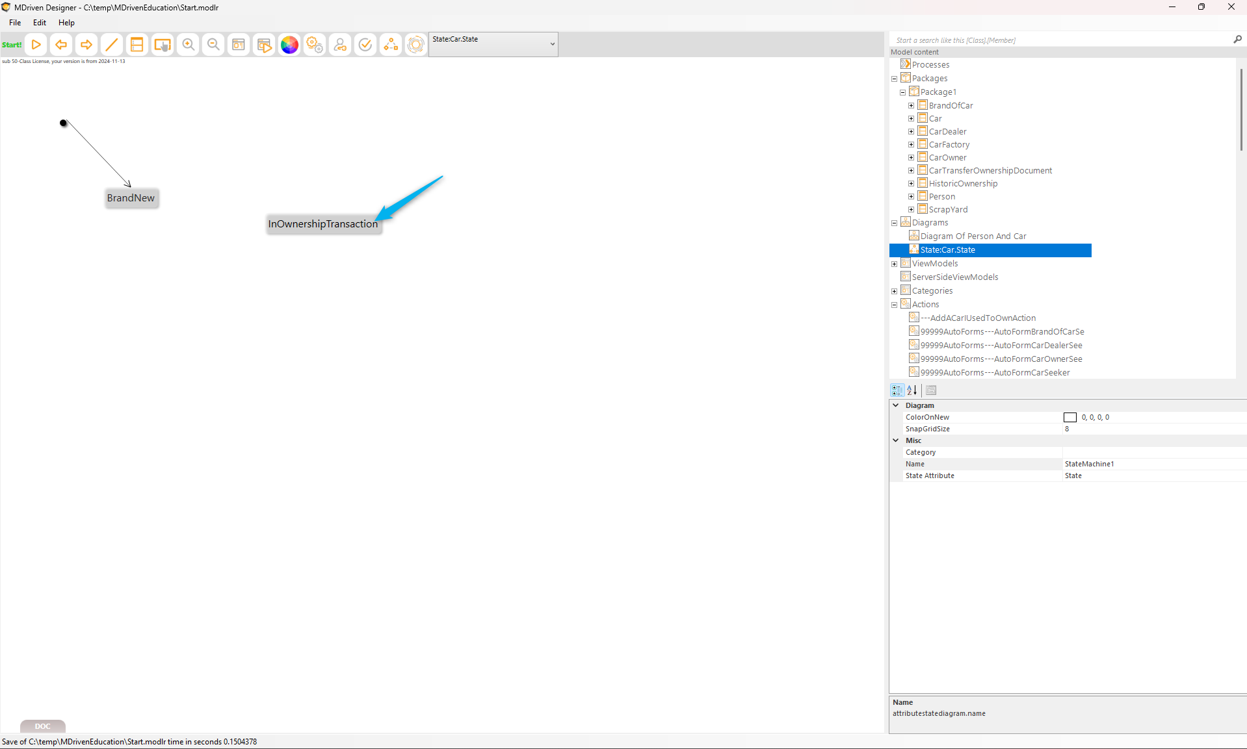
Task: Toggle categorized view in property grid
Action: pyautogui.click(x=897, y=390)
